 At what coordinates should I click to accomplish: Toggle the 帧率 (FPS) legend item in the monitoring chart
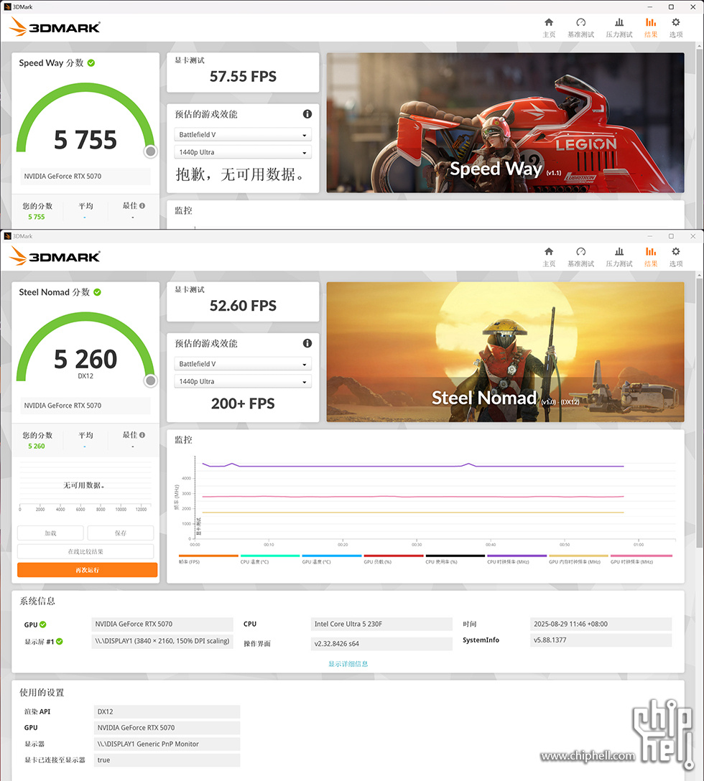pyautogui.click(x=208, y=559)
